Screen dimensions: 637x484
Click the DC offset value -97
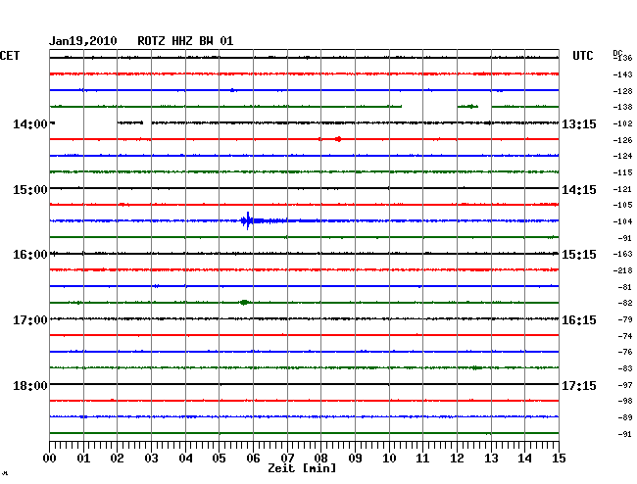click(625, 385)
